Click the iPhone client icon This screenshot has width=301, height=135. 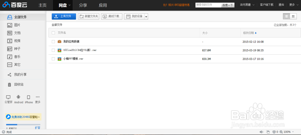coord(29,97)
